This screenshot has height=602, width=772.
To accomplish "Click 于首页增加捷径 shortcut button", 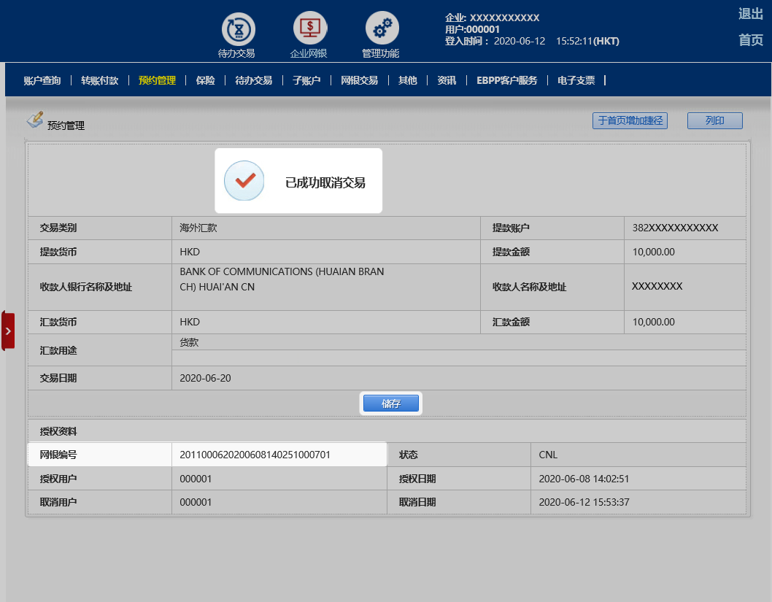I will click(x=630, y=121).
